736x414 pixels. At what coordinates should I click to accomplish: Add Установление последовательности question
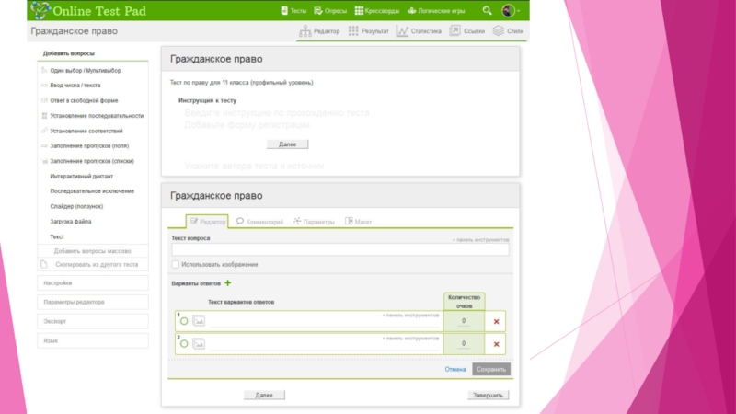(x=97, y=116)
